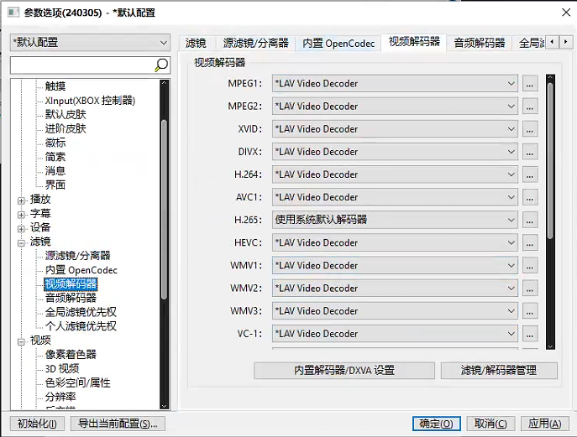Expand the 播放 tree node
The height and width of the screenshot is (437, 577).
[22, 200]
